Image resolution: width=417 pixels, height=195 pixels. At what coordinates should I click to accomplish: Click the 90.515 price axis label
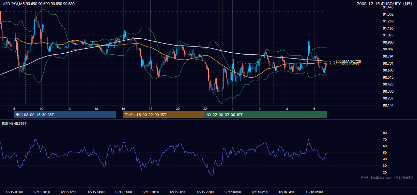point(388,77)
